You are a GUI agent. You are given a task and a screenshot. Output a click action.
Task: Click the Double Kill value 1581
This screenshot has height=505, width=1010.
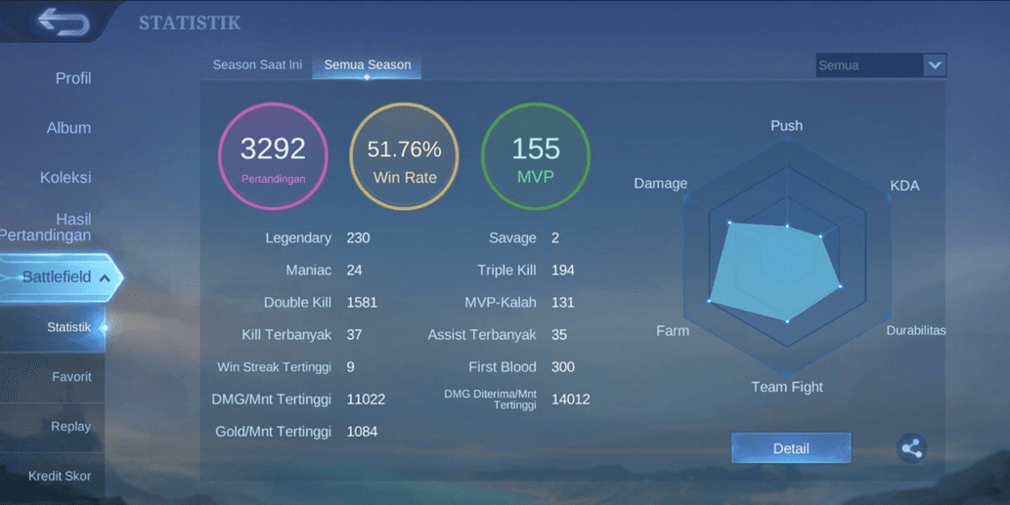362,303
